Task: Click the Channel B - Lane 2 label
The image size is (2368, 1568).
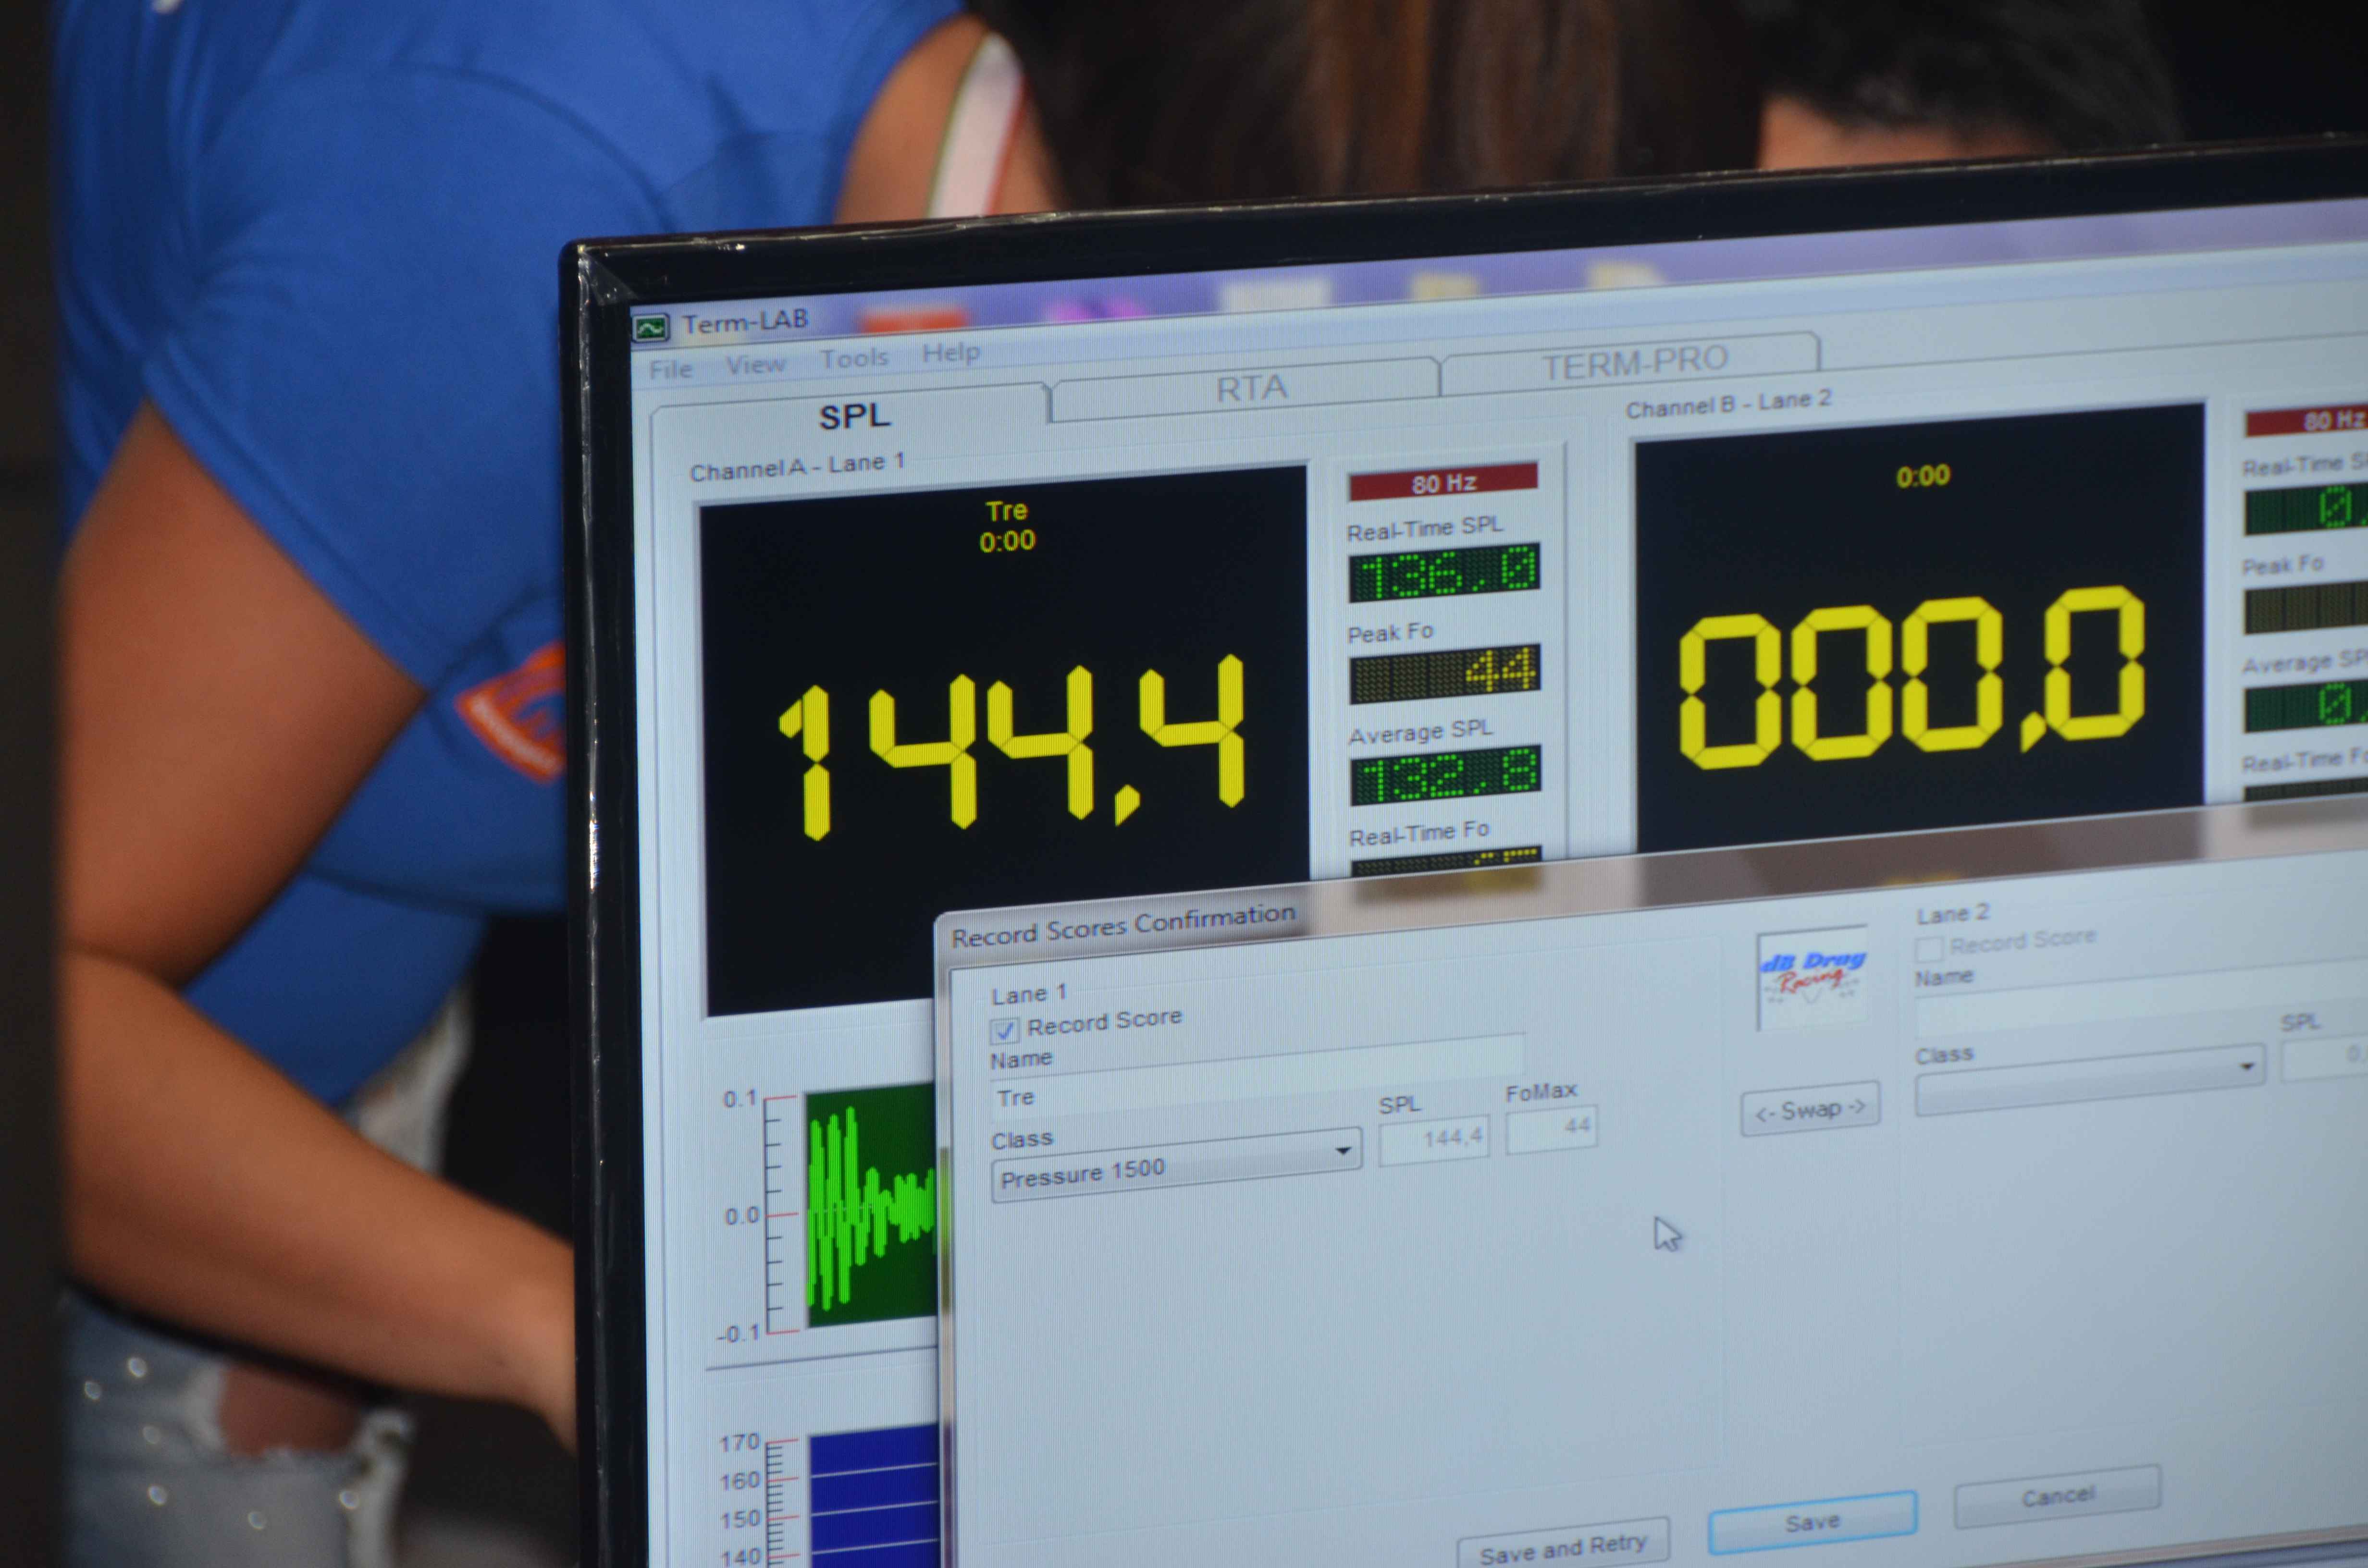Action: click(x=1728, y=404)
